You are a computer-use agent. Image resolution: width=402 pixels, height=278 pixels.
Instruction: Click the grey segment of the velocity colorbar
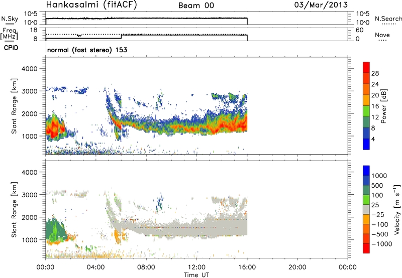point(366,209)
